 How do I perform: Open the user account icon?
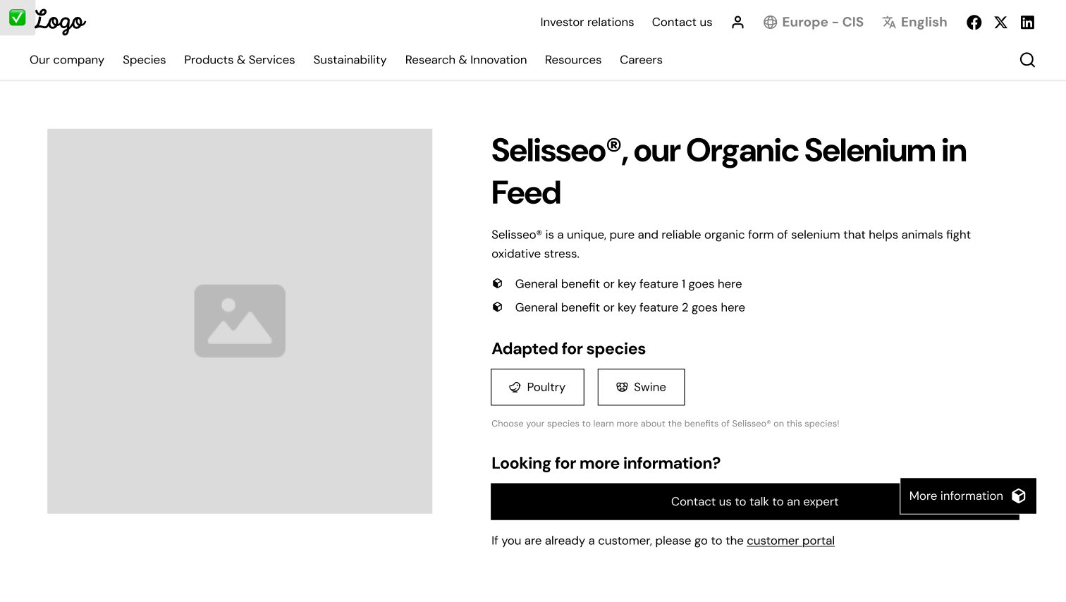coord(737,23)
